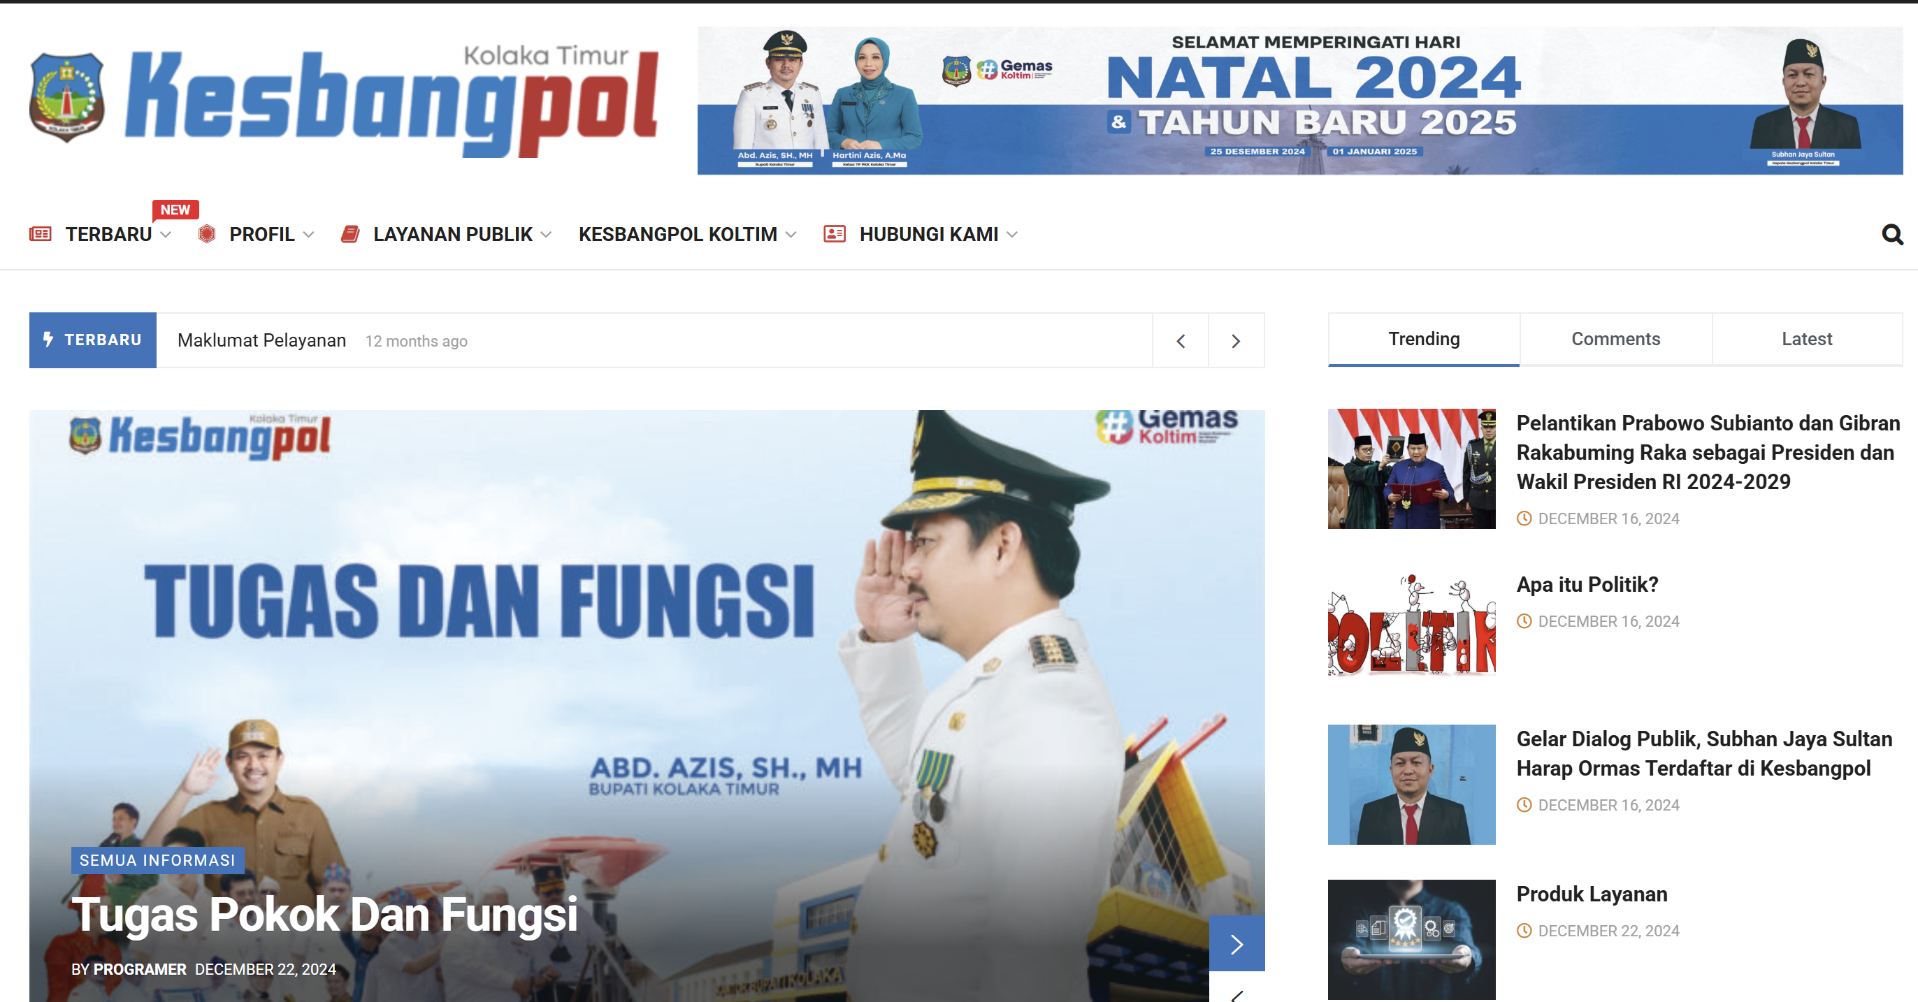Click the Kesbangpol Kolaka Timur logo
The image size is (1918, 1002).
344,101
